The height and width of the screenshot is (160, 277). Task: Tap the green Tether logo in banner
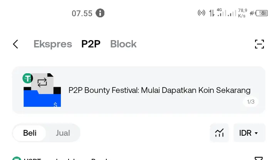point(28,78)
